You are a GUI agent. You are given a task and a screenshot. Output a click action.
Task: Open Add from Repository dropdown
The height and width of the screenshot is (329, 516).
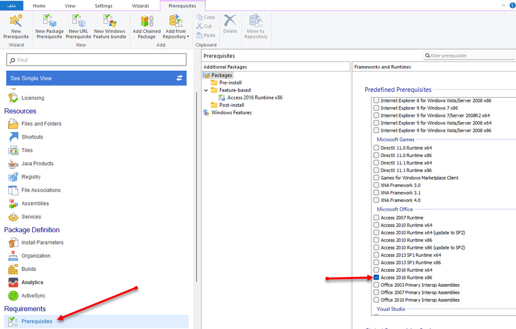(x=176, y=27)
